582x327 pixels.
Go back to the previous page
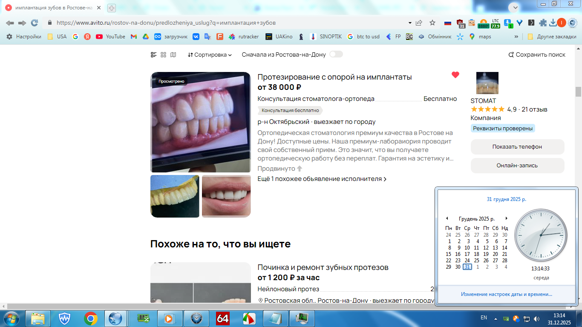click(10, 23)
